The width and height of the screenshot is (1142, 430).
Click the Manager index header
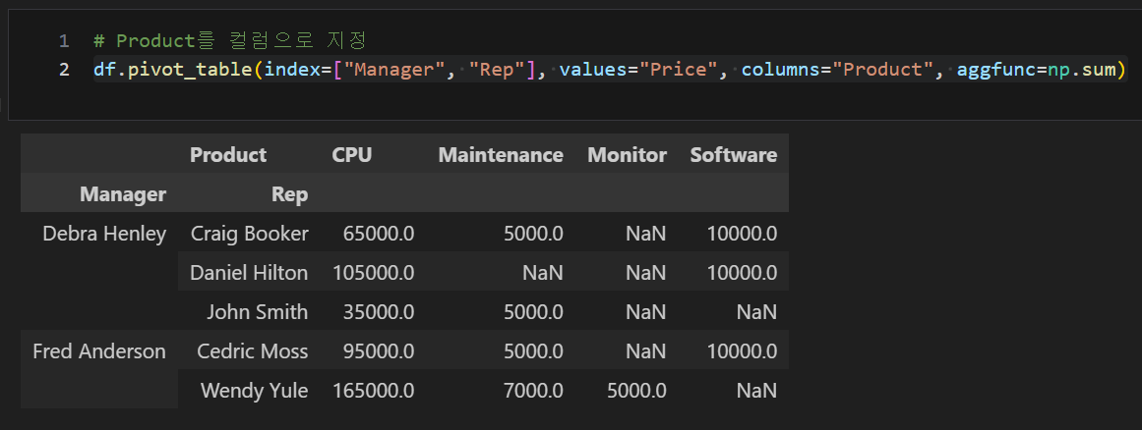(x=123, y=194)
